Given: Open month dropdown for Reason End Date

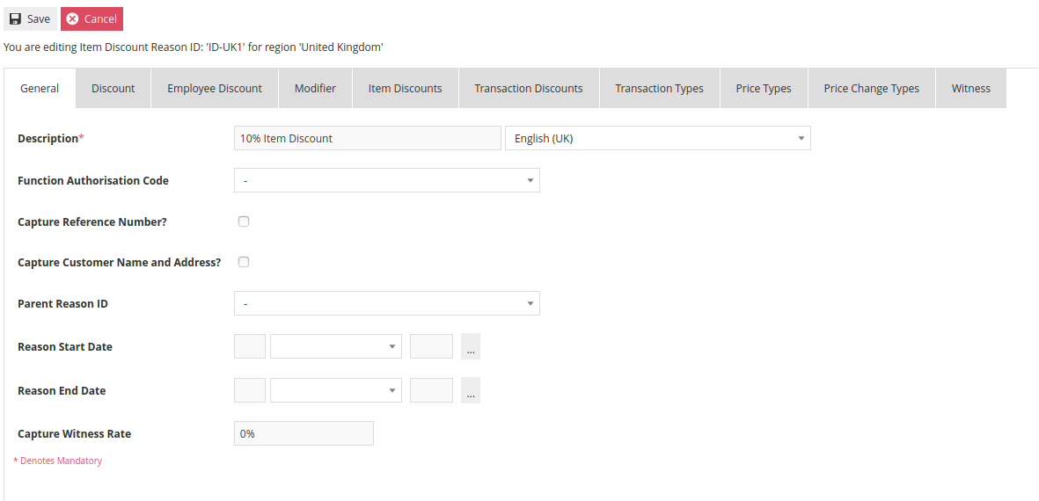Looking at the screenshot, I should [336, 390].
